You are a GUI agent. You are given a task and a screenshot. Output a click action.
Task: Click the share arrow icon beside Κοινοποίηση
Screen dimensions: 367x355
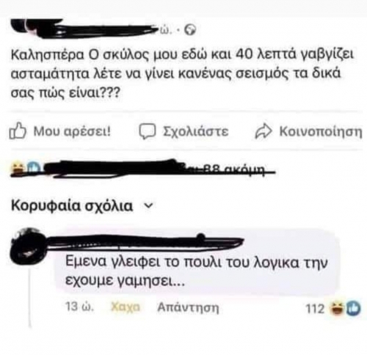264,131
